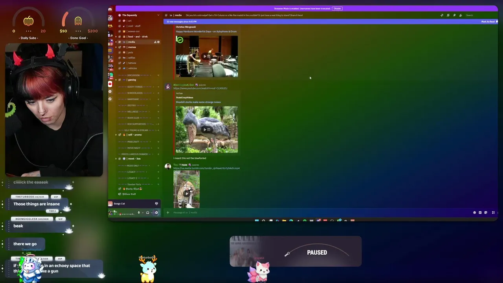
Task: Play the Shoebill storks video thumbnail
Action: [207, 129]
